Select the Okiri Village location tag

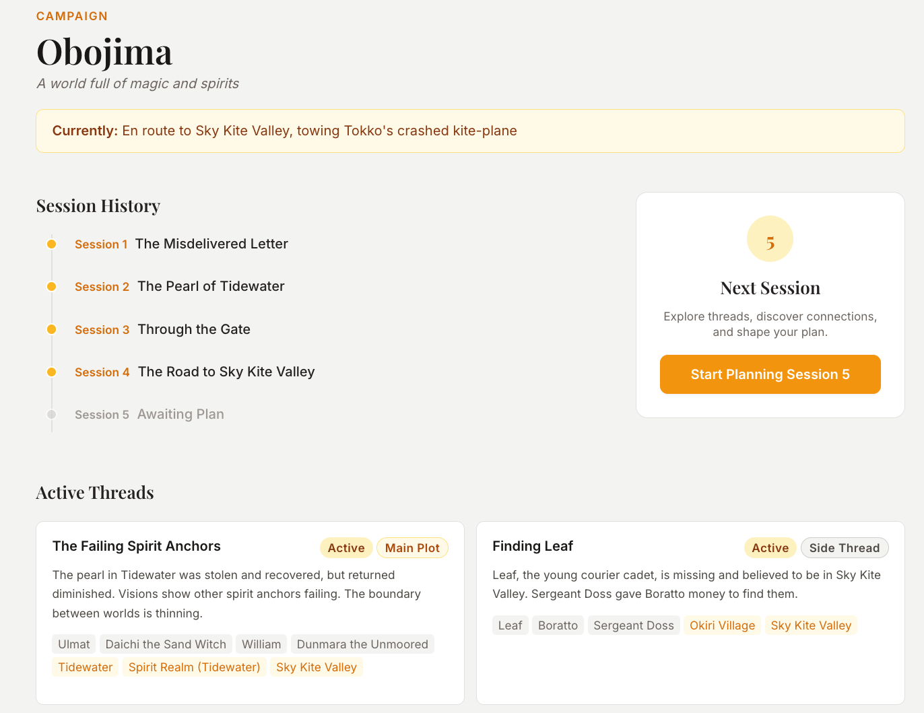coord(723,625)
